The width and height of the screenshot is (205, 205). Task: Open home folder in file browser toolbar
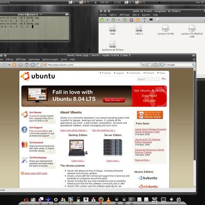145,20
